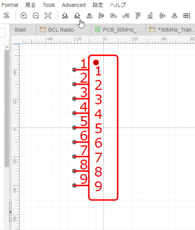Click the scrollbar up arrow
Viewport: 195px width, 230px height.
7,47
